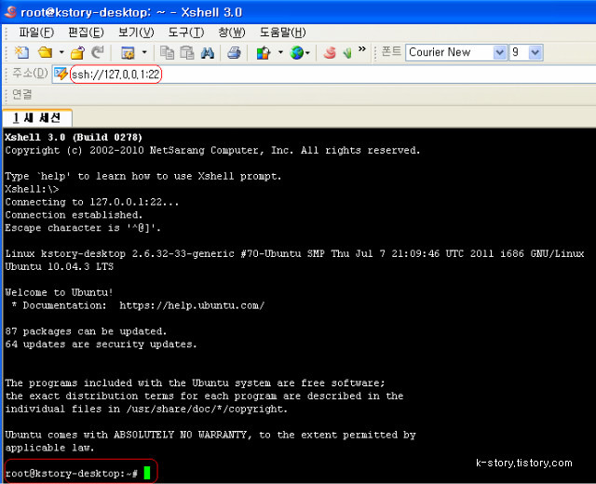Open the 편집(E) menu
Image resolution: width=596 pixels, height=484 pixels.
(x=86, y=33)
